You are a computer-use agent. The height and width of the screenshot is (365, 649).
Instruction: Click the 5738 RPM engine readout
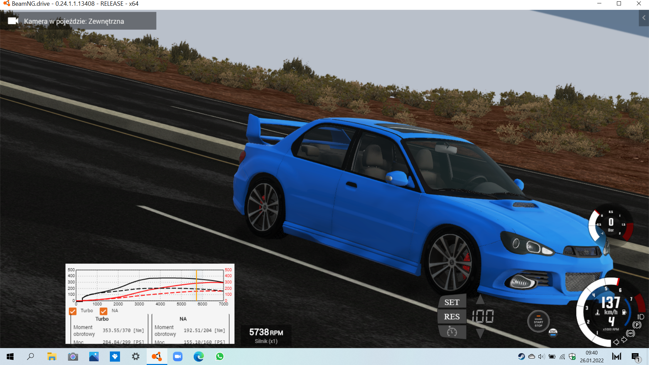tap(266, 333)
